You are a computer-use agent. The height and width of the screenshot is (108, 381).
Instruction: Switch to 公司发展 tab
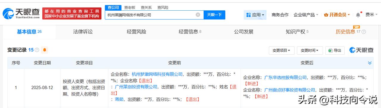click(x=243, y=32)
